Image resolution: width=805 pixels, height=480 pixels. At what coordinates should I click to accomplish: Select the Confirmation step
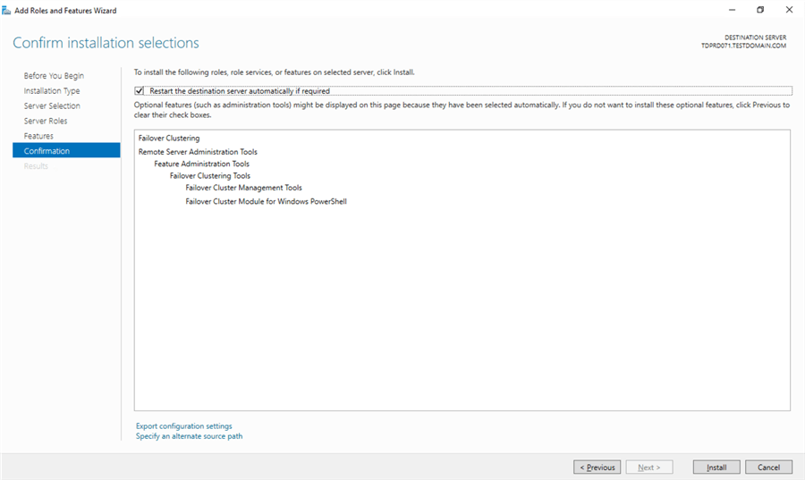pos(66,151)
